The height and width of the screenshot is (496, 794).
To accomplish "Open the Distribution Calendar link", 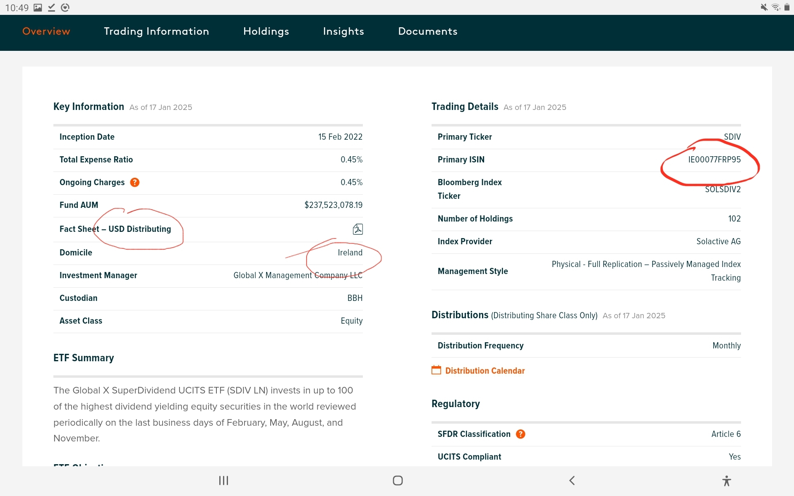I will click(485, 371).
